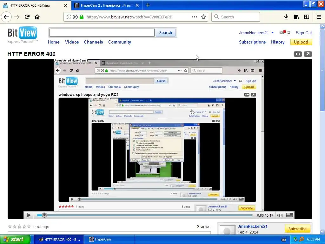Viewport: 325px width, 244px height.
Task: Select the HTTP ERROR 400 BitView tab
Action: pyautogui.click(x=35, y=5)
